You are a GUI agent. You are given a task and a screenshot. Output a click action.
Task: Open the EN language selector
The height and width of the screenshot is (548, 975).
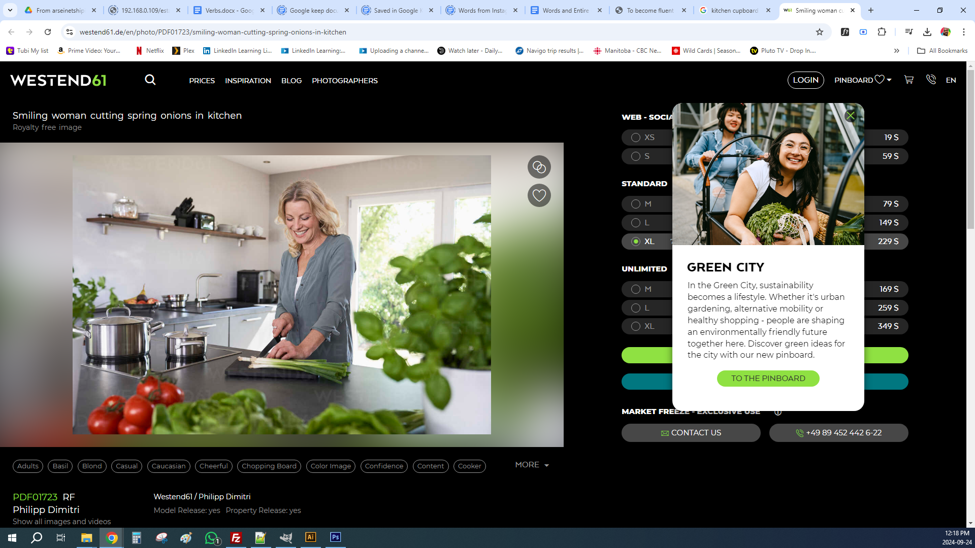(x=951, y=80)
